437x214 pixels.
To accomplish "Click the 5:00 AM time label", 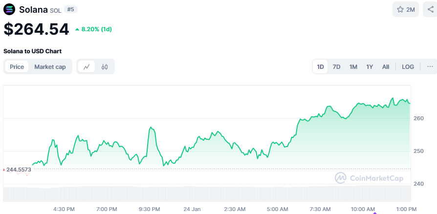I will tap(277, 209).
